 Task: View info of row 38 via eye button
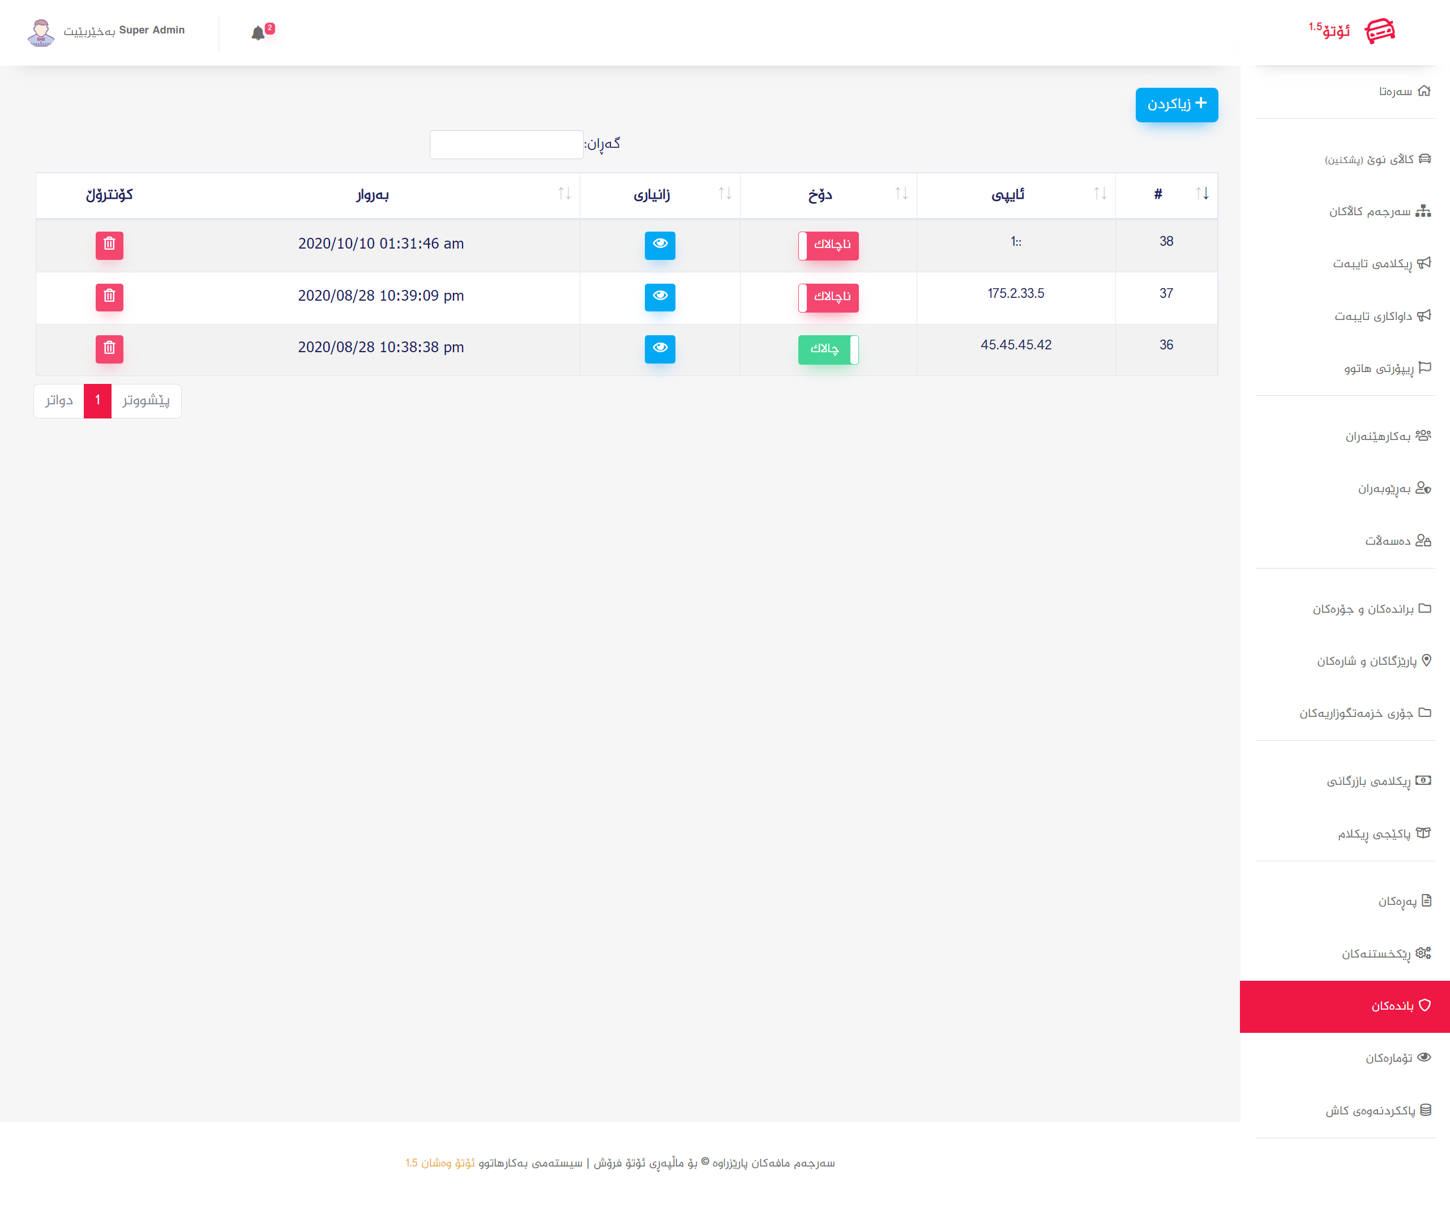point(660,245)
